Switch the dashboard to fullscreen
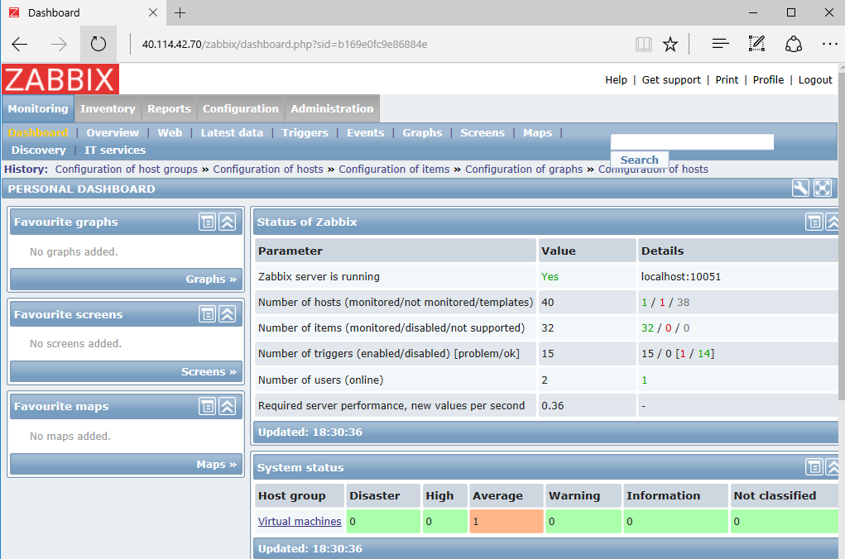This screenshot has width=845, height=559. tap(823, 188)
